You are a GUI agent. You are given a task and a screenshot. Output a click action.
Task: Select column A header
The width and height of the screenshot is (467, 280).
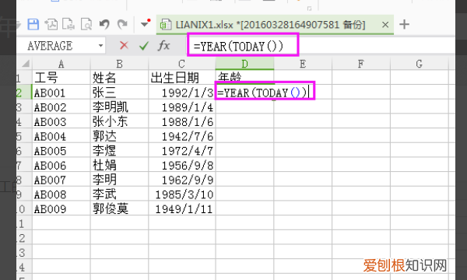[61, 64]
